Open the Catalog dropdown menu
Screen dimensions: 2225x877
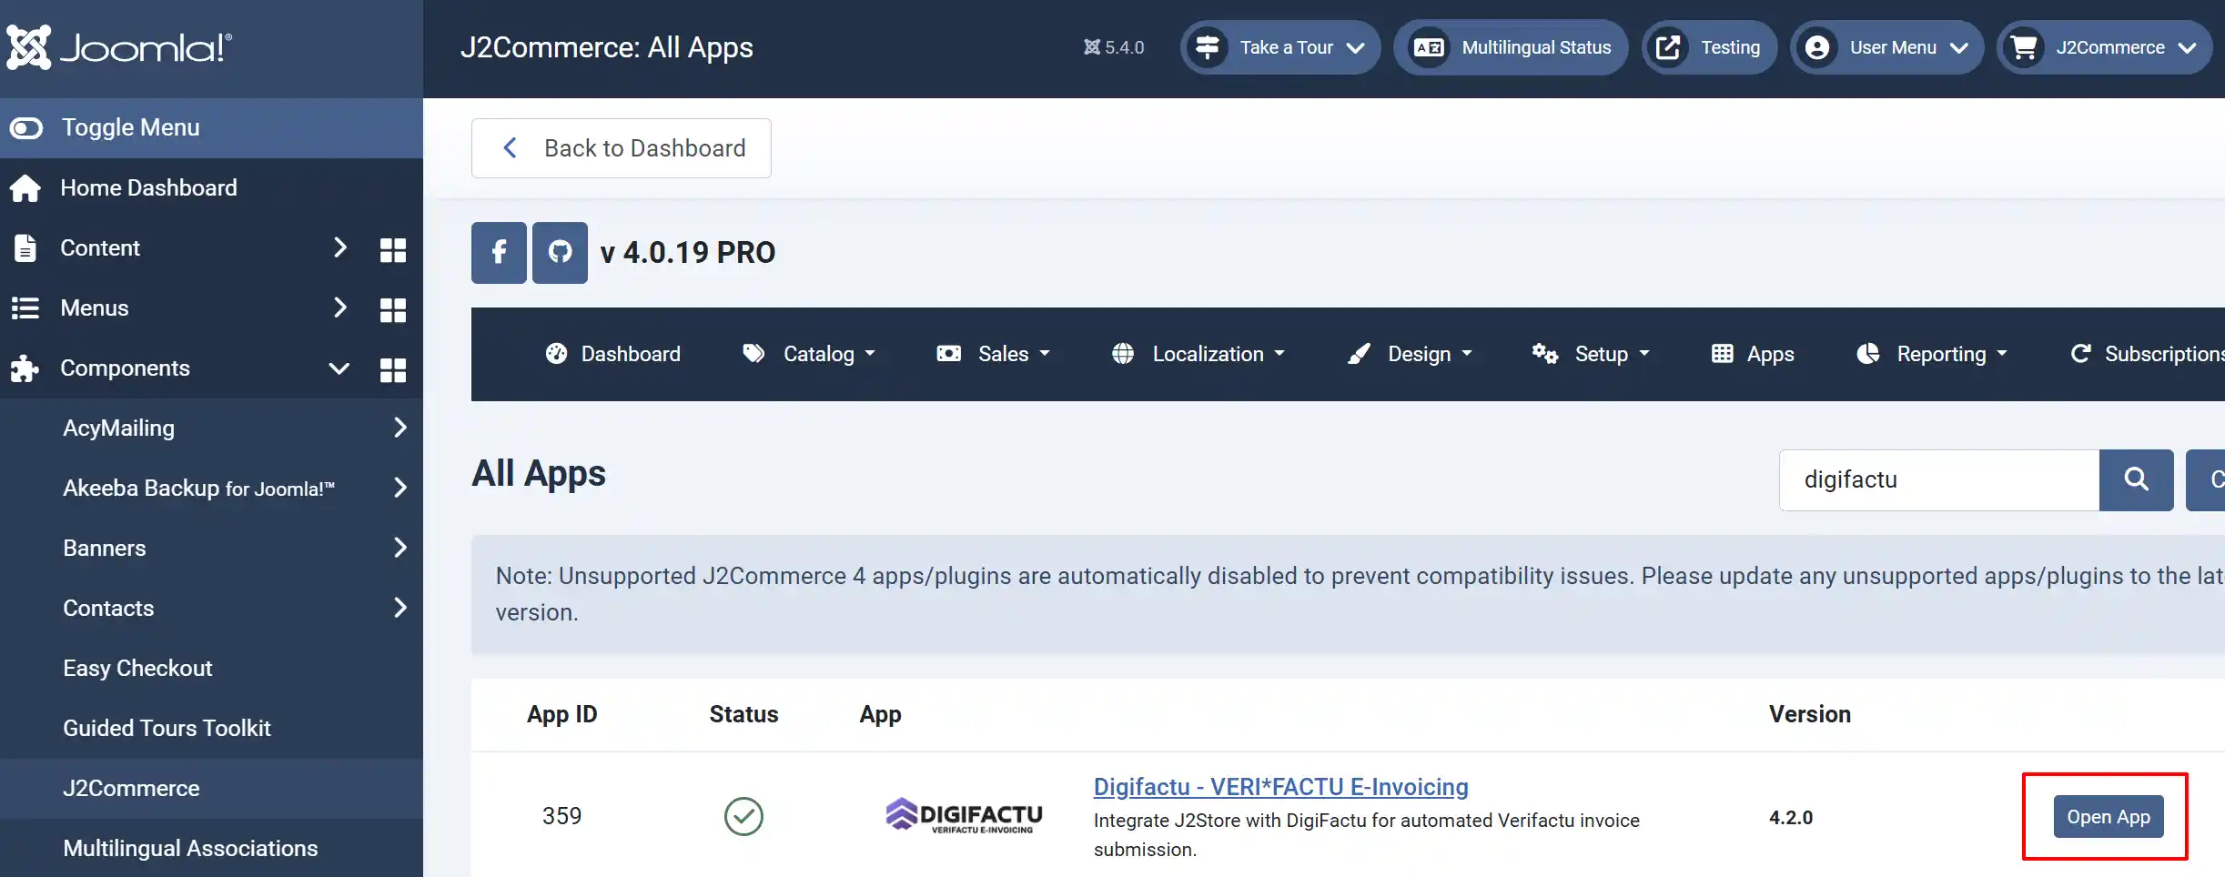click(809, 354)
